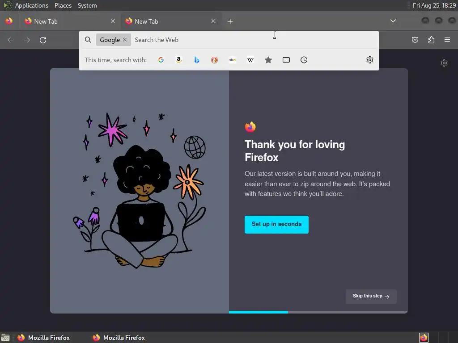458x343 pixels.
Task: Open the Extensions puzzle icon
Action: click(431, 40)
